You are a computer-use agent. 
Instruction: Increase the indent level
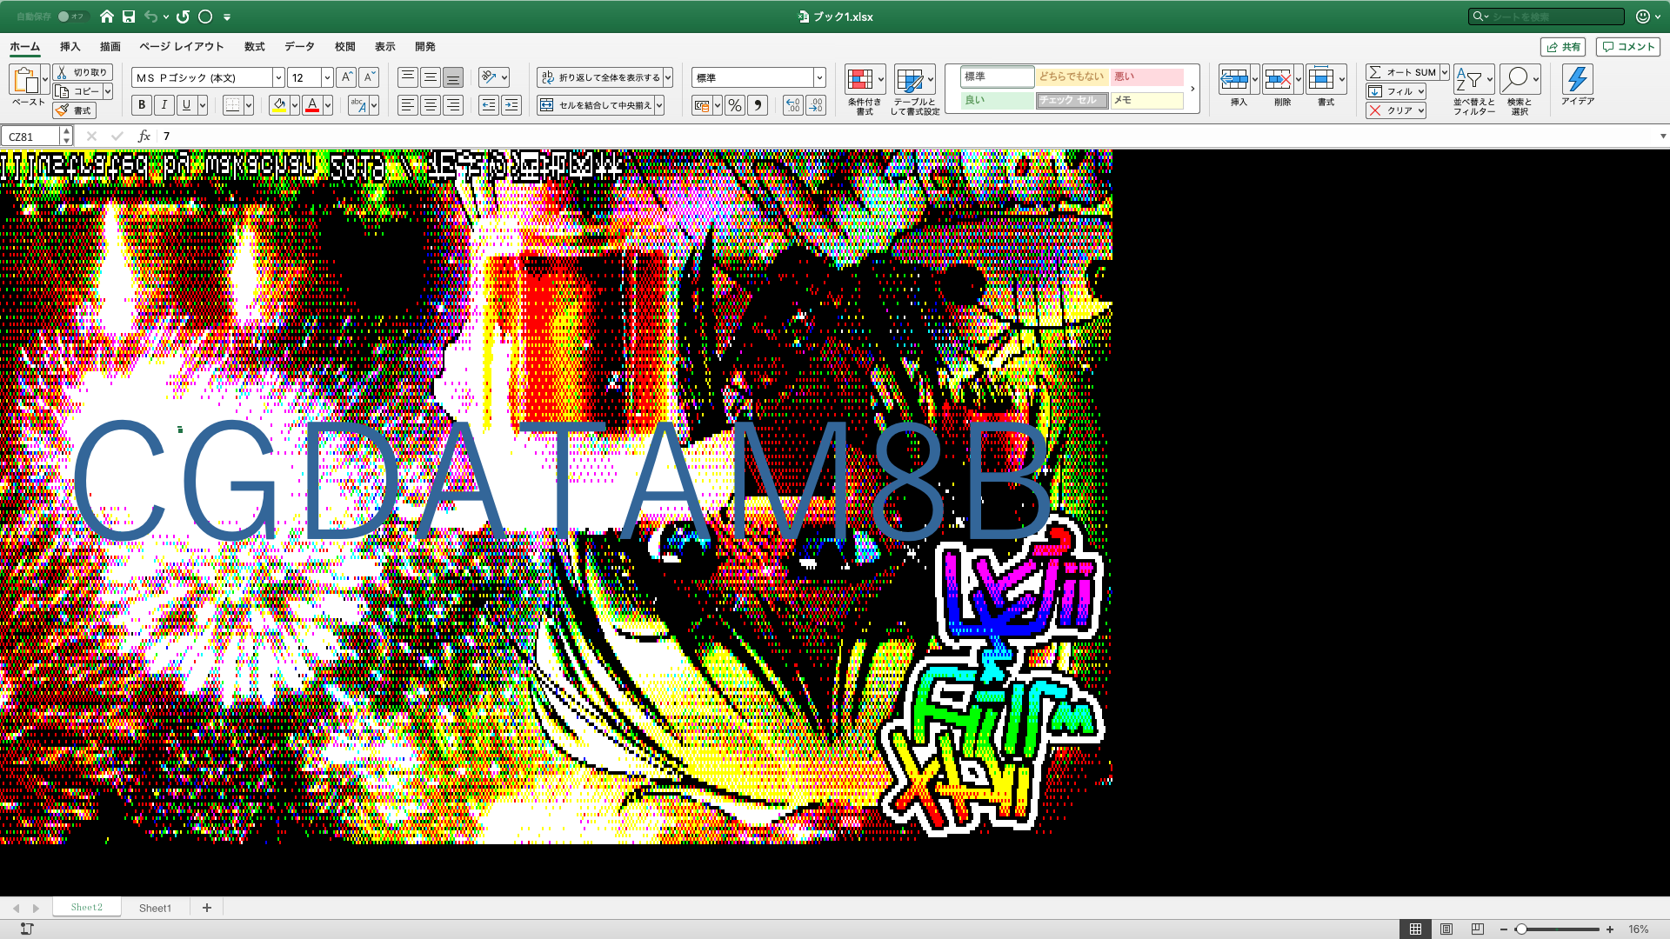[511, 105]
